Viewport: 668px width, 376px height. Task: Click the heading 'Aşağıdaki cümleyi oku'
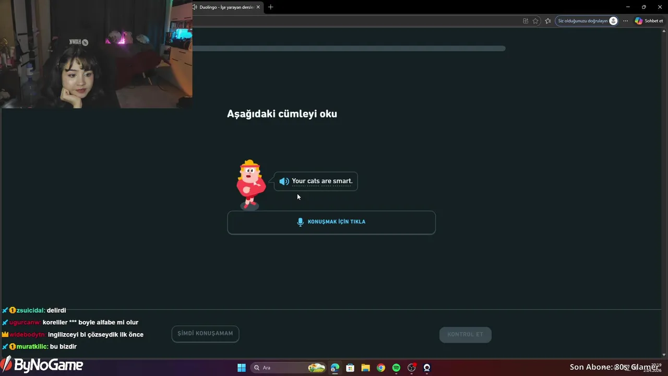[282, 114]
